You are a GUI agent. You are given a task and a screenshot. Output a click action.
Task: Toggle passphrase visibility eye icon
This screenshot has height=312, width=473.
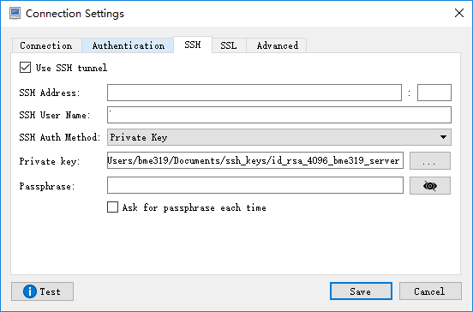pyautogui.click(x=430, y=185)
